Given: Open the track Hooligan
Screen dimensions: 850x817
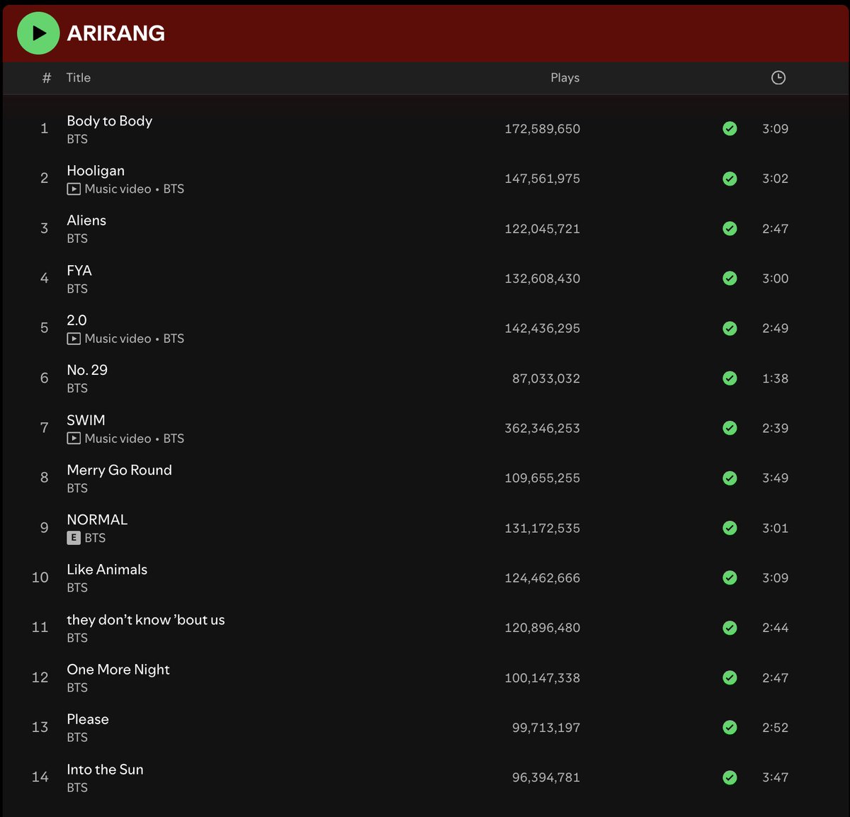Looking at the screenshot, I should tap(96, 171).
